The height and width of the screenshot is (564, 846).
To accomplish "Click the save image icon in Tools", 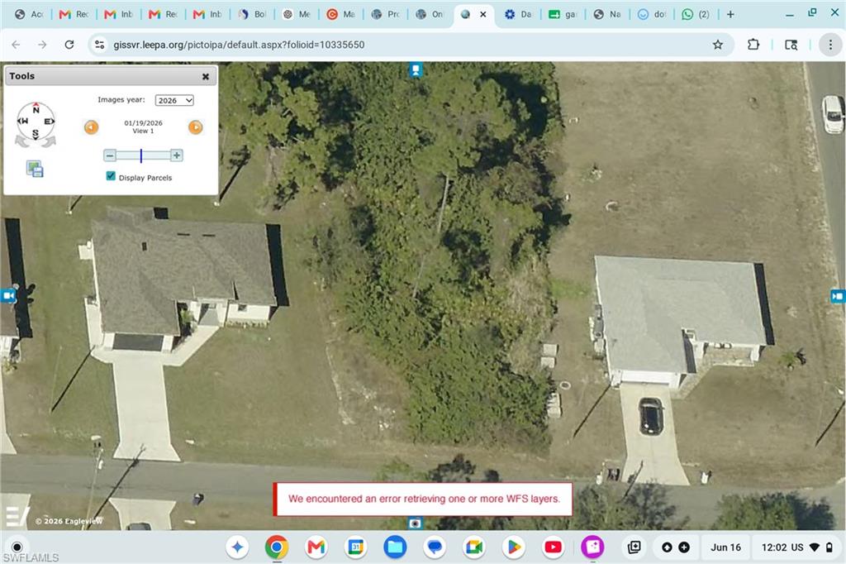I will coord(35,169).
